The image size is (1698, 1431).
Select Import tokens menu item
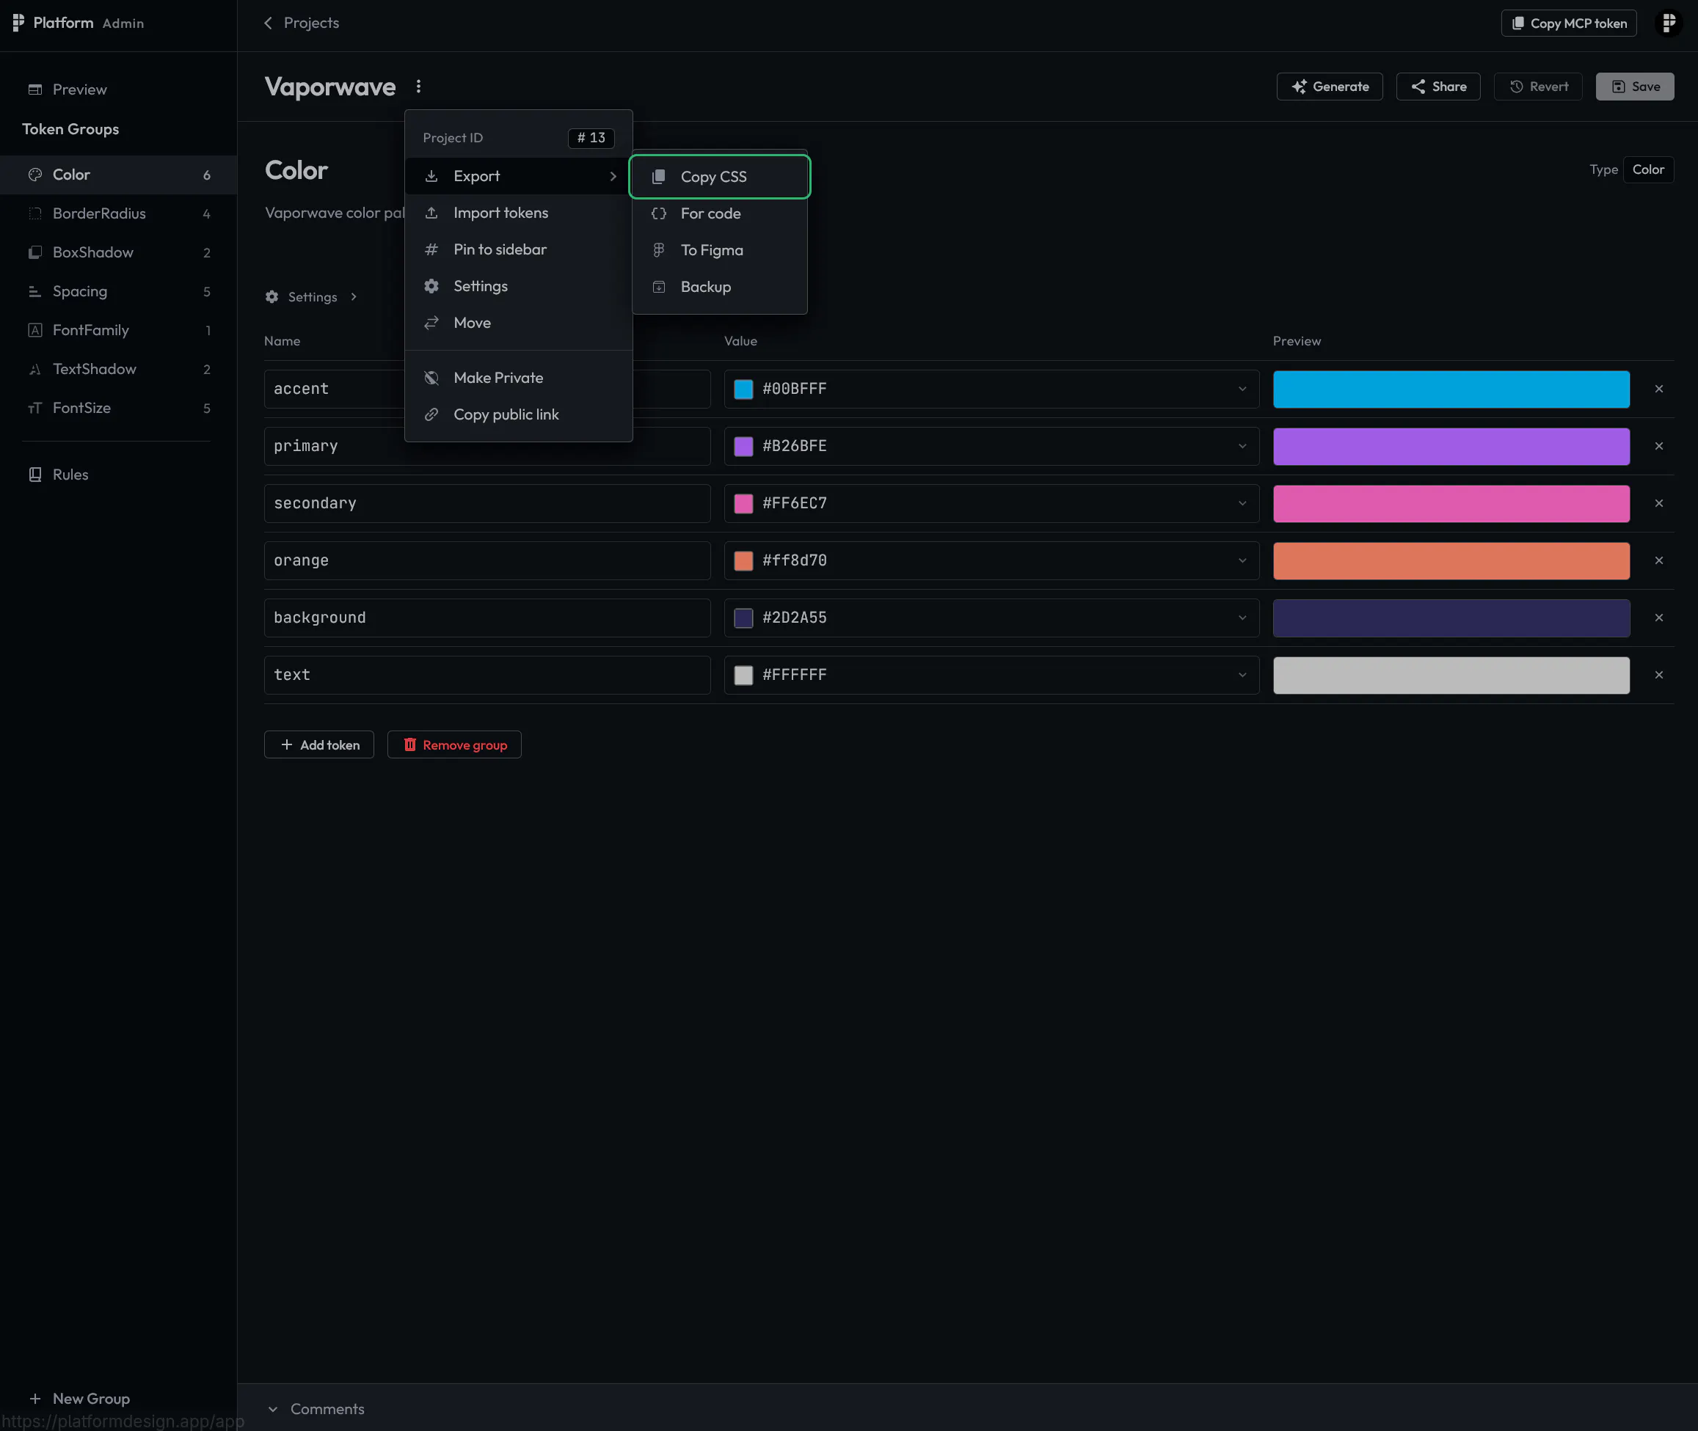(x=519, y=213)
